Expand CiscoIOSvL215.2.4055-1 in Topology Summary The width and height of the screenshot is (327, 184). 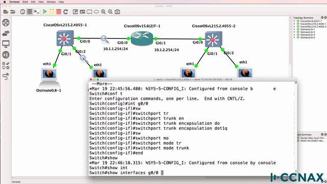click(294, 24)
